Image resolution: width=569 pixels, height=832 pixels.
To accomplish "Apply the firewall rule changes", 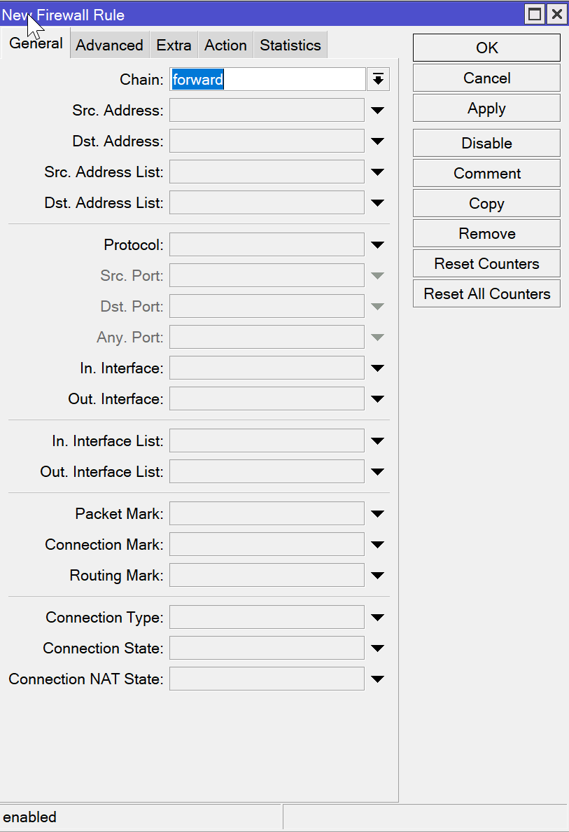I will click(486, 108).
